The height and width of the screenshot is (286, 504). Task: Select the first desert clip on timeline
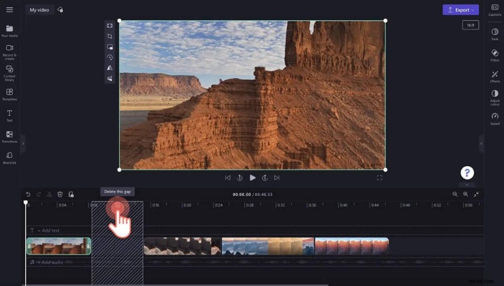[59, 246]
